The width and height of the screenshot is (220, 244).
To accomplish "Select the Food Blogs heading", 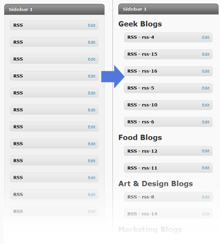I will 140,138.
